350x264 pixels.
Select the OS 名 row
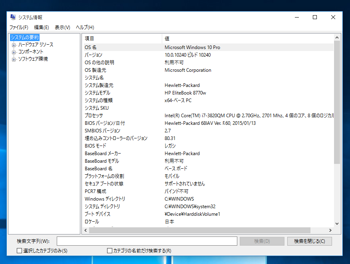[x=209, y=47]
